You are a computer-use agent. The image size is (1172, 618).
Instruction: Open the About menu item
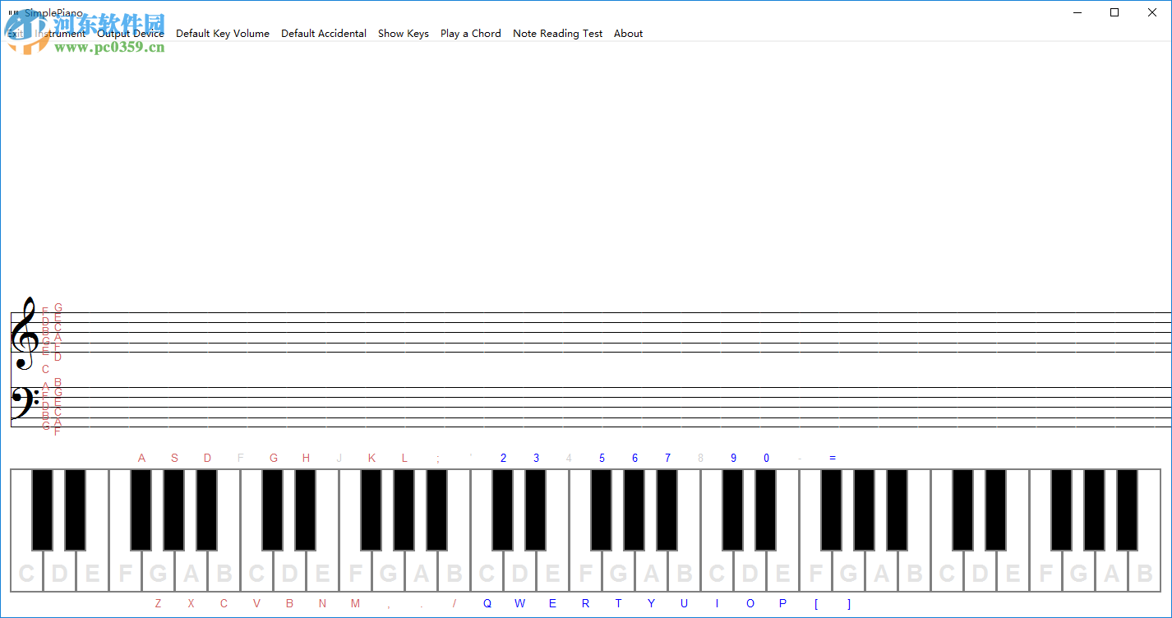pyautogui.click(x=628, y=34)
